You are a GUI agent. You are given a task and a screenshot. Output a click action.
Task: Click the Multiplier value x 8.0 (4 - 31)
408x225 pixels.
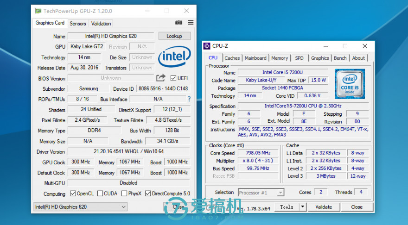(x=258, y=161)
